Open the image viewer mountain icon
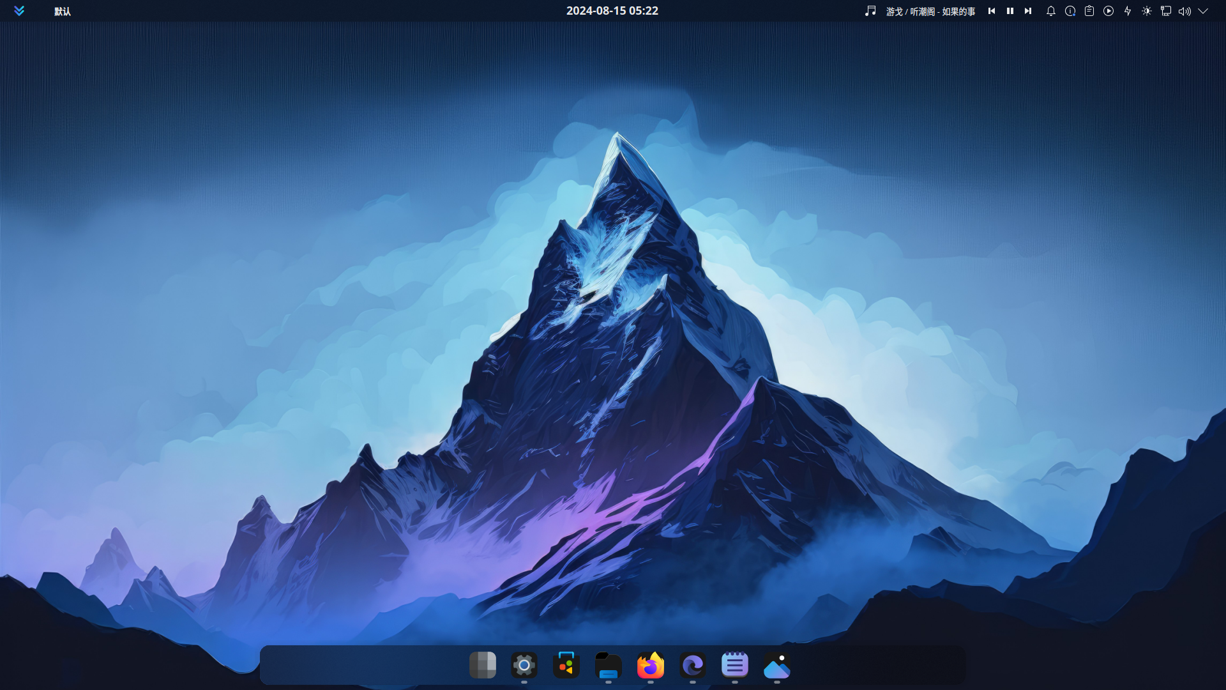The height and width of the screenshot is (690, 1226). (x=777, y=665)
